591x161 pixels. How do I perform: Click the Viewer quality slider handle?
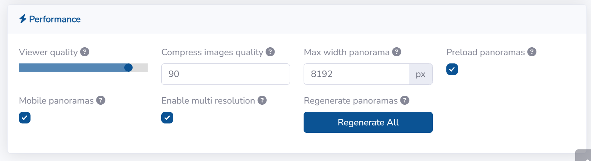pos(128,68)
